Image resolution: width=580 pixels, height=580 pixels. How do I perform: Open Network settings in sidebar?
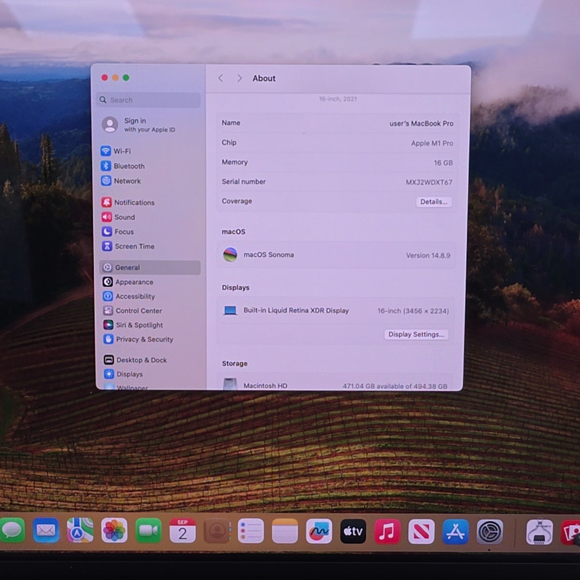tap(121, 181)
